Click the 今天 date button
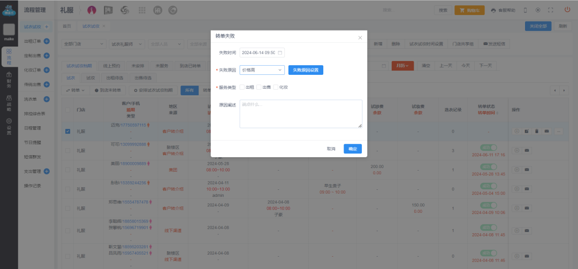 click(x=466, y=66)
